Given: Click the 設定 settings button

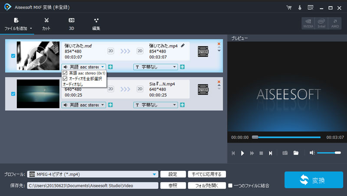Looking at the screenshot, I should pos(173,174).
